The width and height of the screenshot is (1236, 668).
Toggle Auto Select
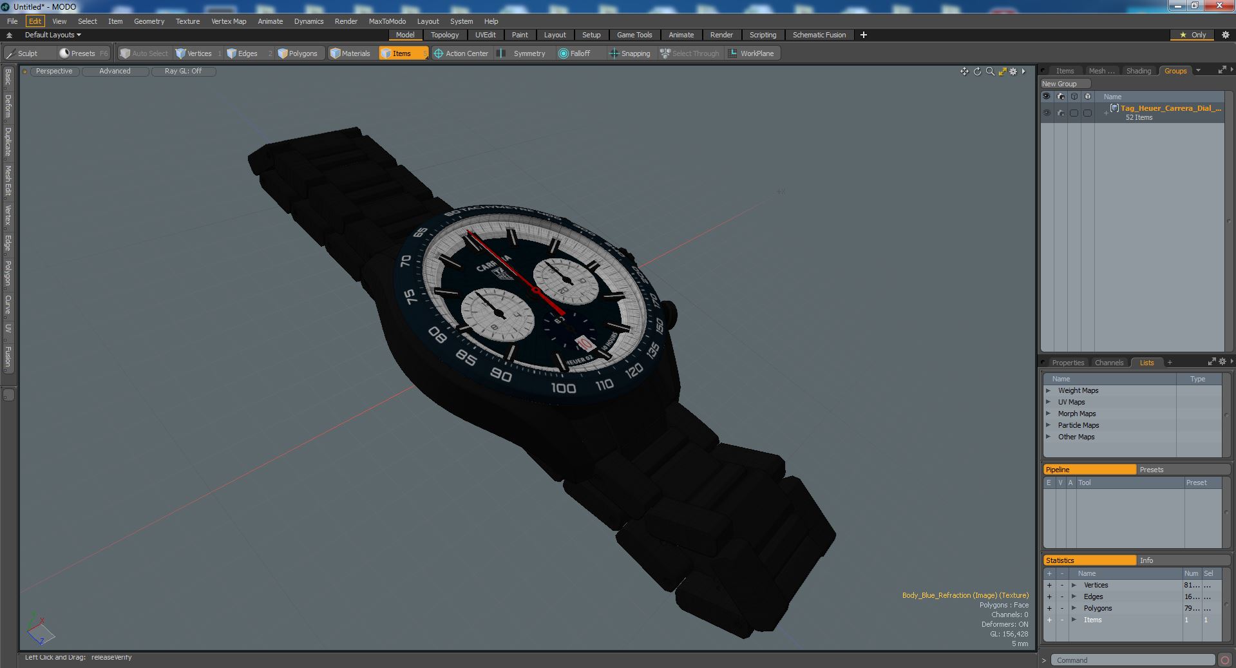tap(144, 53)
